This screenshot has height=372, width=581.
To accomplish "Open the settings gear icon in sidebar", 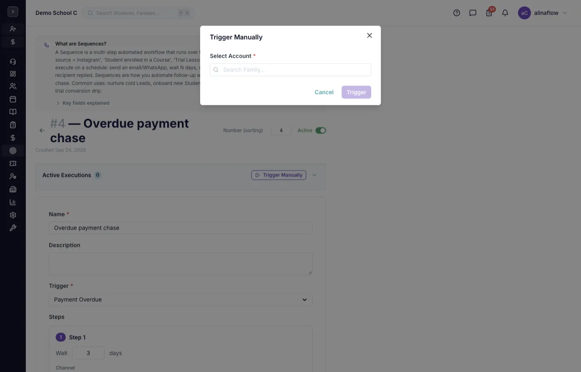I will coord(13,215).
